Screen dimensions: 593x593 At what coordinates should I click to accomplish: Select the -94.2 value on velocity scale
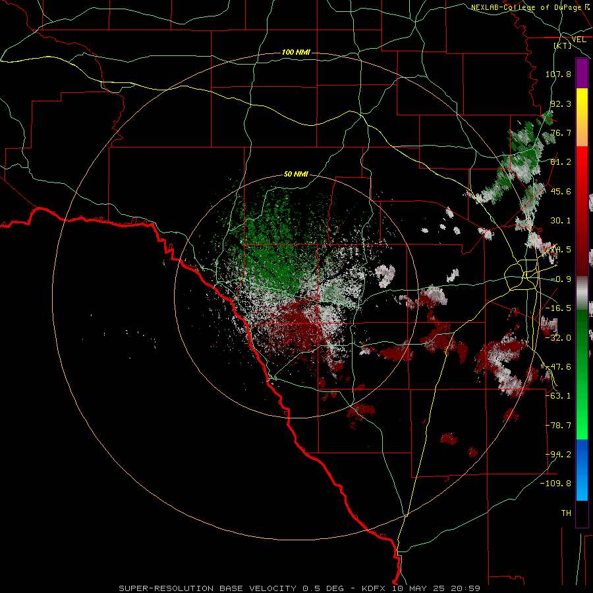(558, 455)
